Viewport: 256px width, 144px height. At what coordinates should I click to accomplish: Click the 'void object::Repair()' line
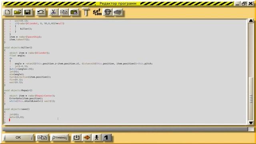coord(18,90)
